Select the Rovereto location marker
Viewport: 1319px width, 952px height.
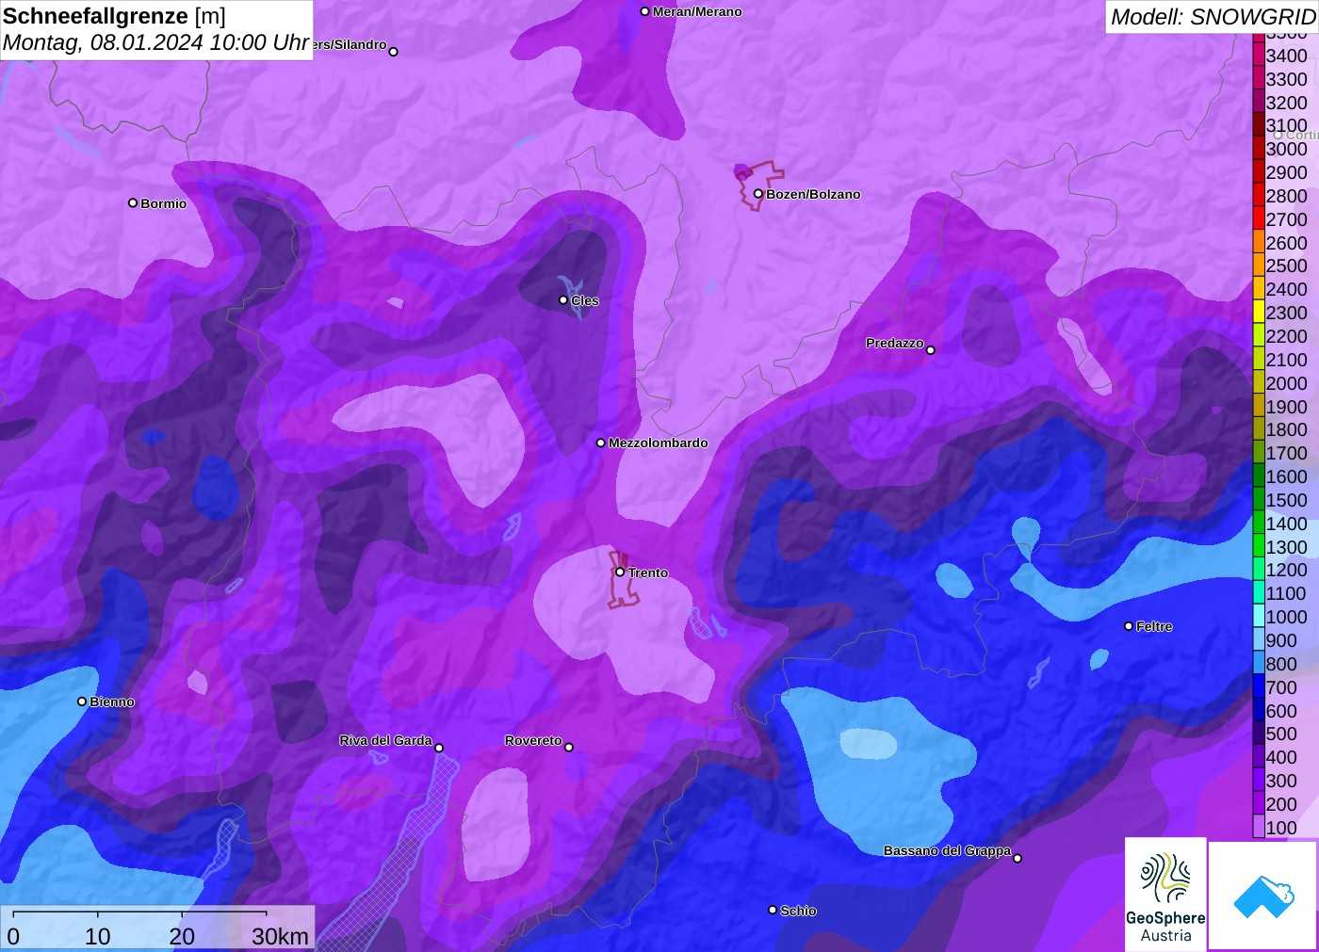(569, 747)
